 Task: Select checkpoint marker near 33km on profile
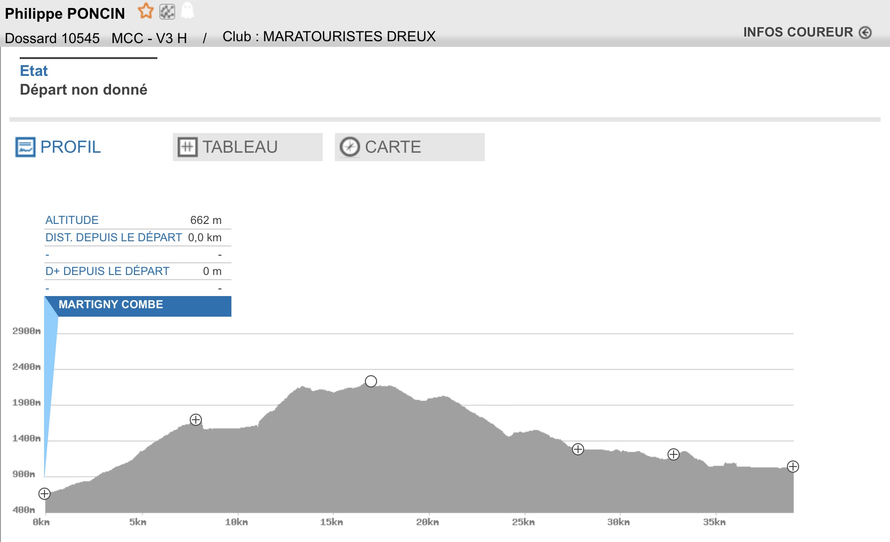[x=674, y=454]
